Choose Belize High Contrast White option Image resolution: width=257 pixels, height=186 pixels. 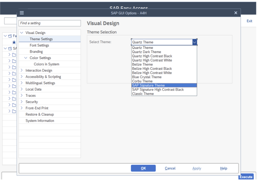[x=164, y=73]
